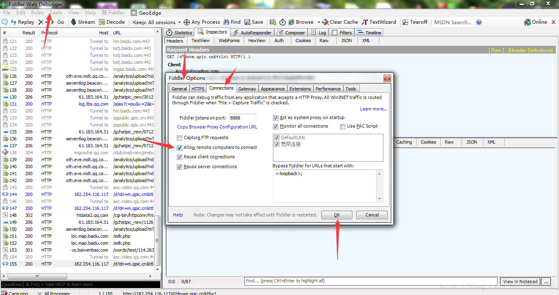This screenshot has height=295, width=559.
Task: Click the Learn more link
Action: click(x=374, y=109)
